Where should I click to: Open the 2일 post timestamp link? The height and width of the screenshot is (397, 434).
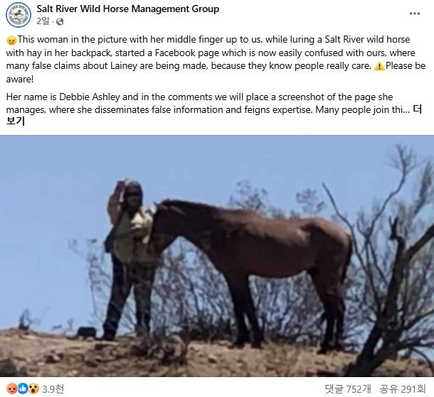pos(43,21)
